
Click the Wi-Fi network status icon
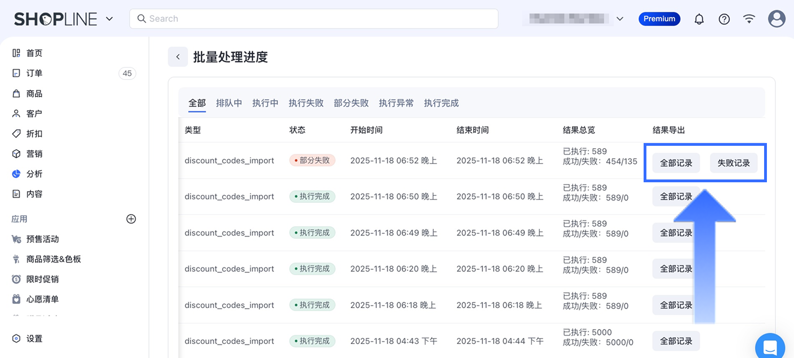749,19
